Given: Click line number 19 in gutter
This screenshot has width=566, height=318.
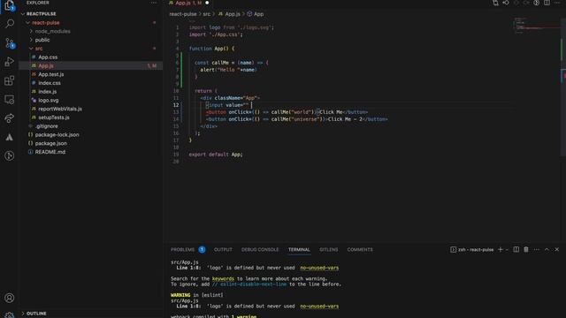Looking at the screenshot, I should coord(176,155).
